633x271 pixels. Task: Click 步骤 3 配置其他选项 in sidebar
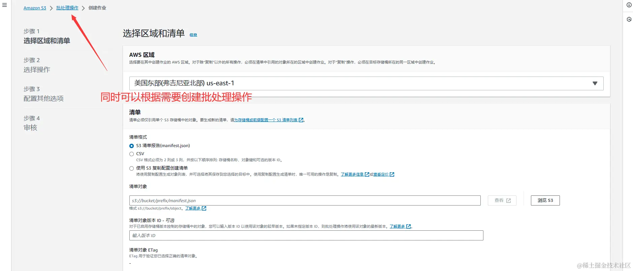click(x=43, y=94)
